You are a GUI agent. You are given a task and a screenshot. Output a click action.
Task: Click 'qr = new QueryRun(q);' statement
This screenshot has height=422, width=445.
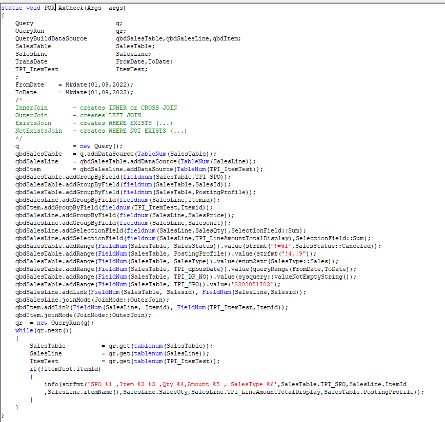click(54, 323)
